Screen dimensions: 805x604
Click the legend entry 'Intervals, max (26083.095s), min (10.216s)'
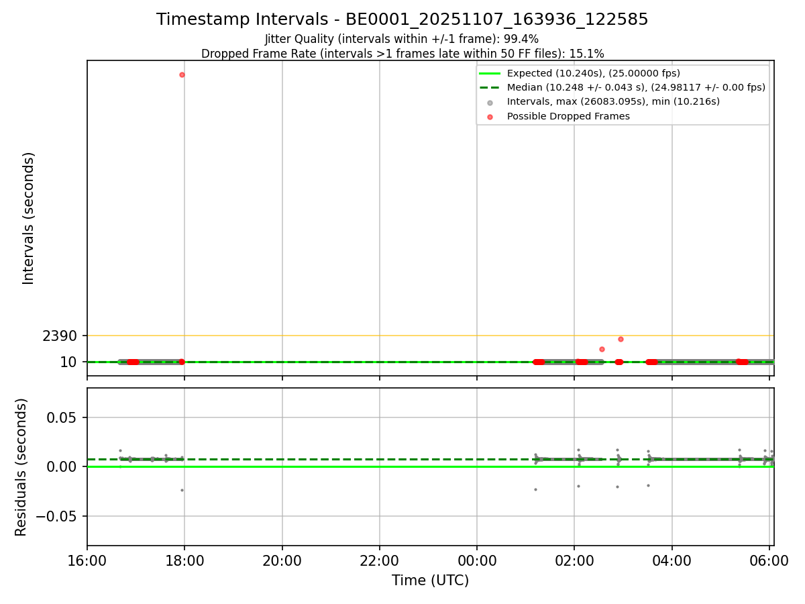coord(613,101)
